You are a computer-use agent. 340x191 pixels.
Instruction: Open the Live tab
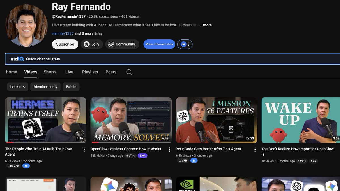point(69,72)
